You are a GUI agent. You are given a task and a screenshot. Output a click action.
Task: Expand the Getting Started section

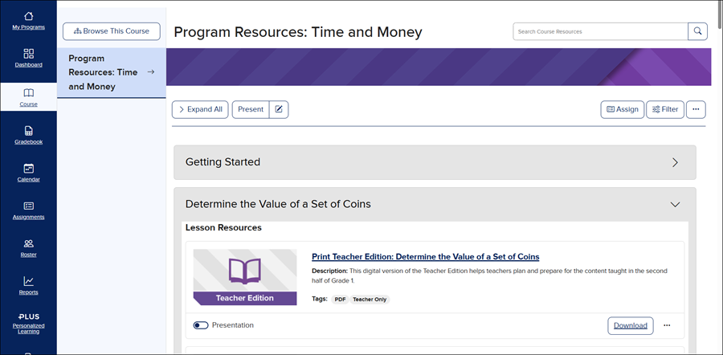[675, 162]
